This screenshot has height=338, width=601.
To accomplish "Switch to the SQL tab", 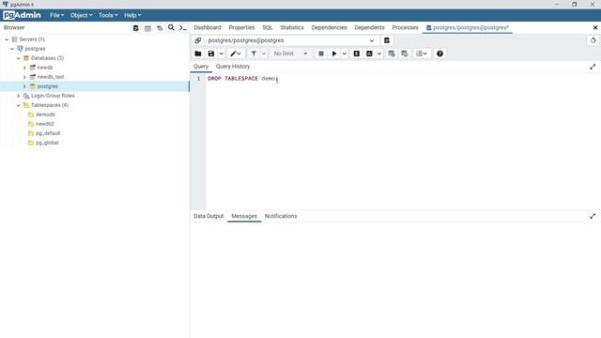I will coord(268,27).
